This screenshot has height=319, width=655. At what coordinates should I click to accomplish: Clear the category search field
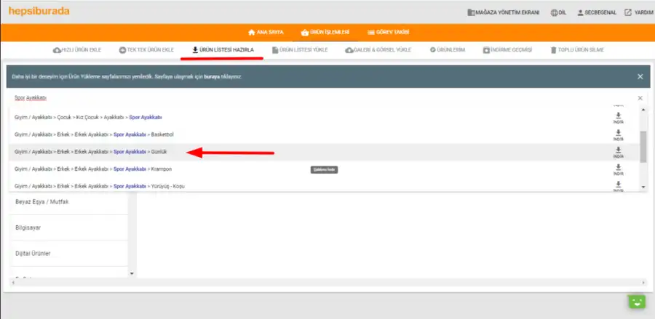tap(640, 98)
